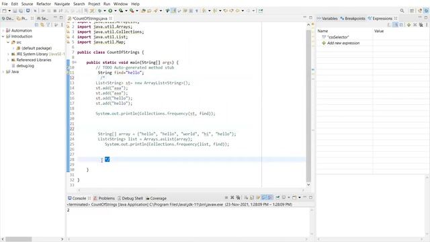Toggle Show Type Names in Expressions toolbar
This screenshot has width=430, height=242.
(390, 25)
